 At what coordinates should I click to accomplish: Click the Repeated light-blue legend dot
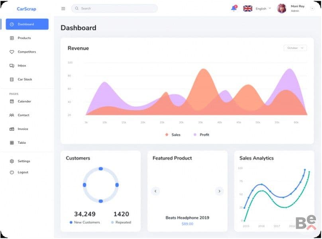click(x=112, y=222)
